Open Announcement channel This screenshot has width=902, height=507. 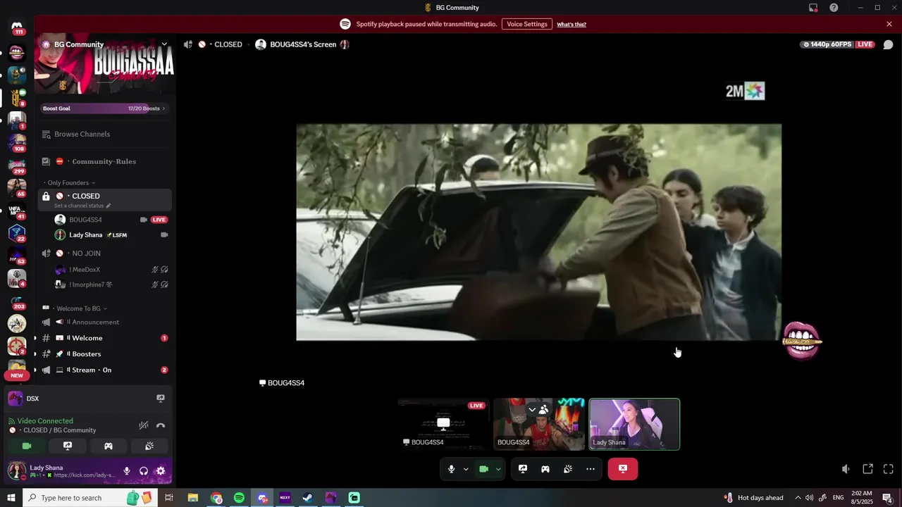coord(104,322)
